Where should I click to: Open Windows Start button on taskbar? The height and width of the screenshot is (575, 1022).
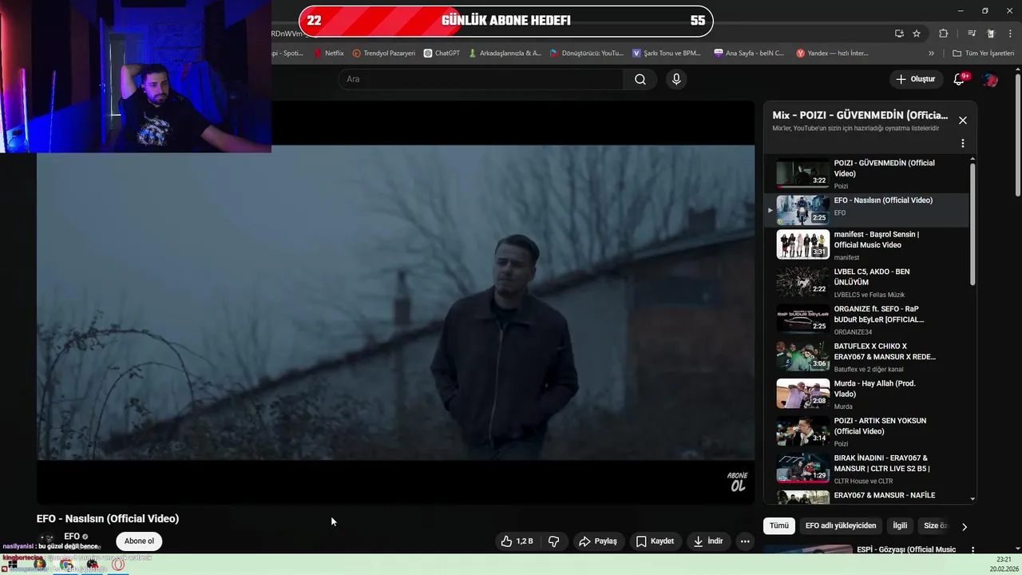pos(13,565)
